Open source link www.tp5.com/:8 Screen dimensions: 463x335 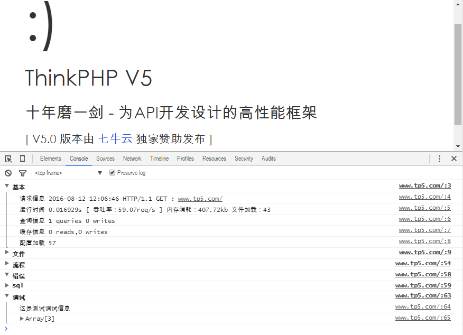click(425, 241)
